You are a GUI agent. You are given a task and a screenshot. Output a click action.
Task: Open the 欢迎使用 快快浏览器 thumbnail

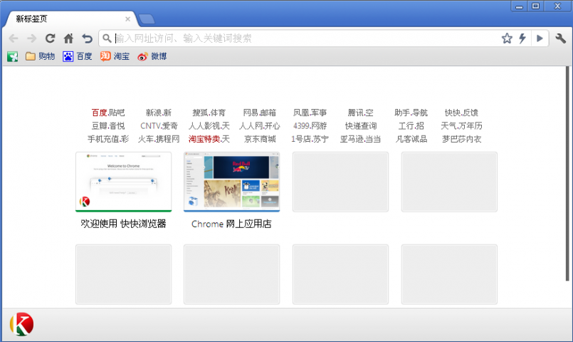pos(123,182)
